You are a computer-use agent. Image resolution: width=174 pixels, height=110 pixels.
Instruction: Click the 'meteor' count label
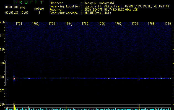pos(39,9)
